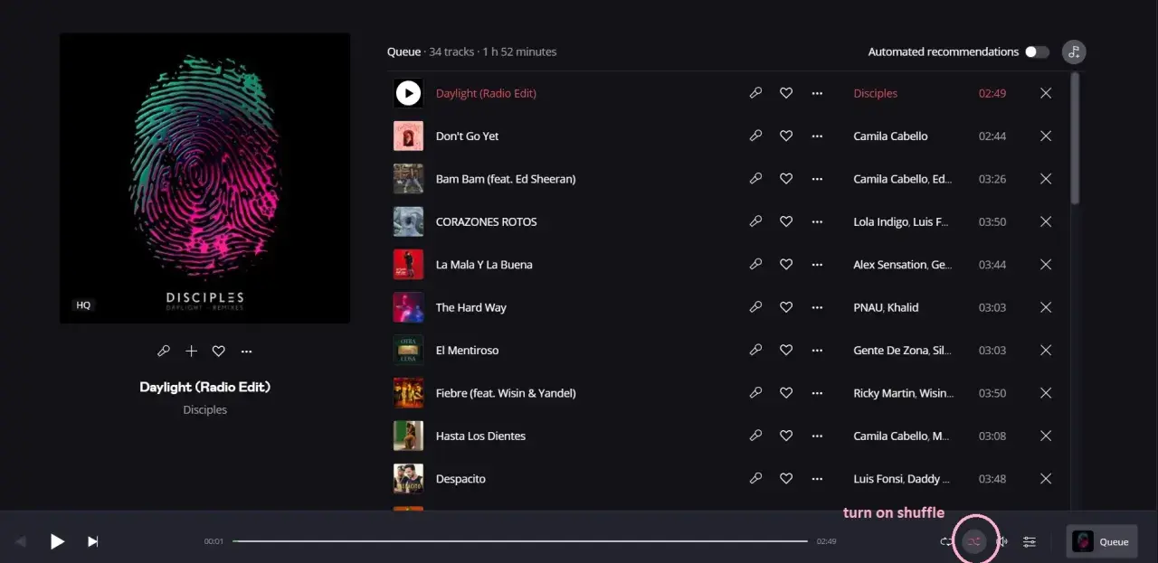The image size is (1158, 563).
Task: Remove El Mentiroso from queue
Action: 1046,350
